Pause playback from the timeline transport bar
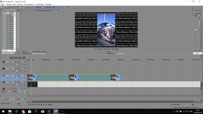Viewport: 203px width, 114px height. pyautogui.click(x=38, y=104)
